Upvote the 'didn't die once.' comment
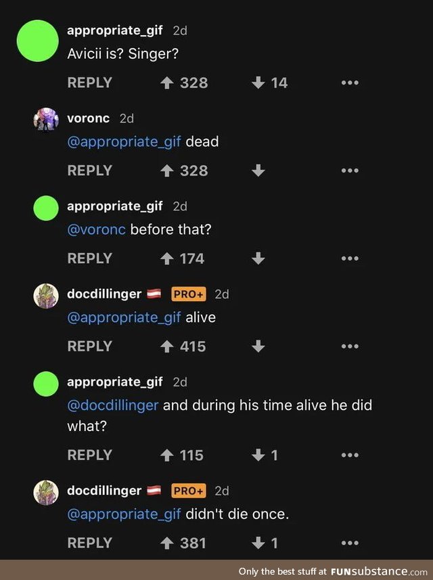Viewport: 433px width, 580px height. pyautogui.click(x=166, y=543)
